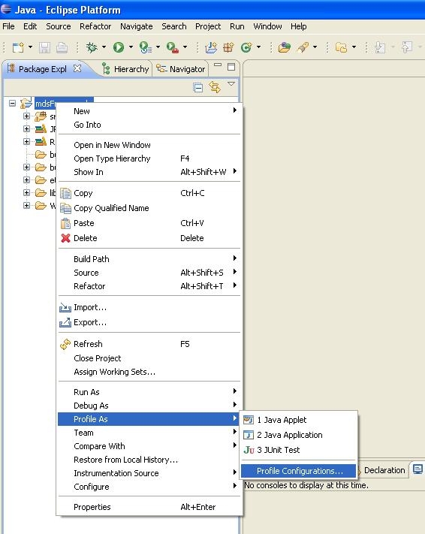
Task: Choose Copy Qualified Name menu entry
Action: [x=149, y=208]
